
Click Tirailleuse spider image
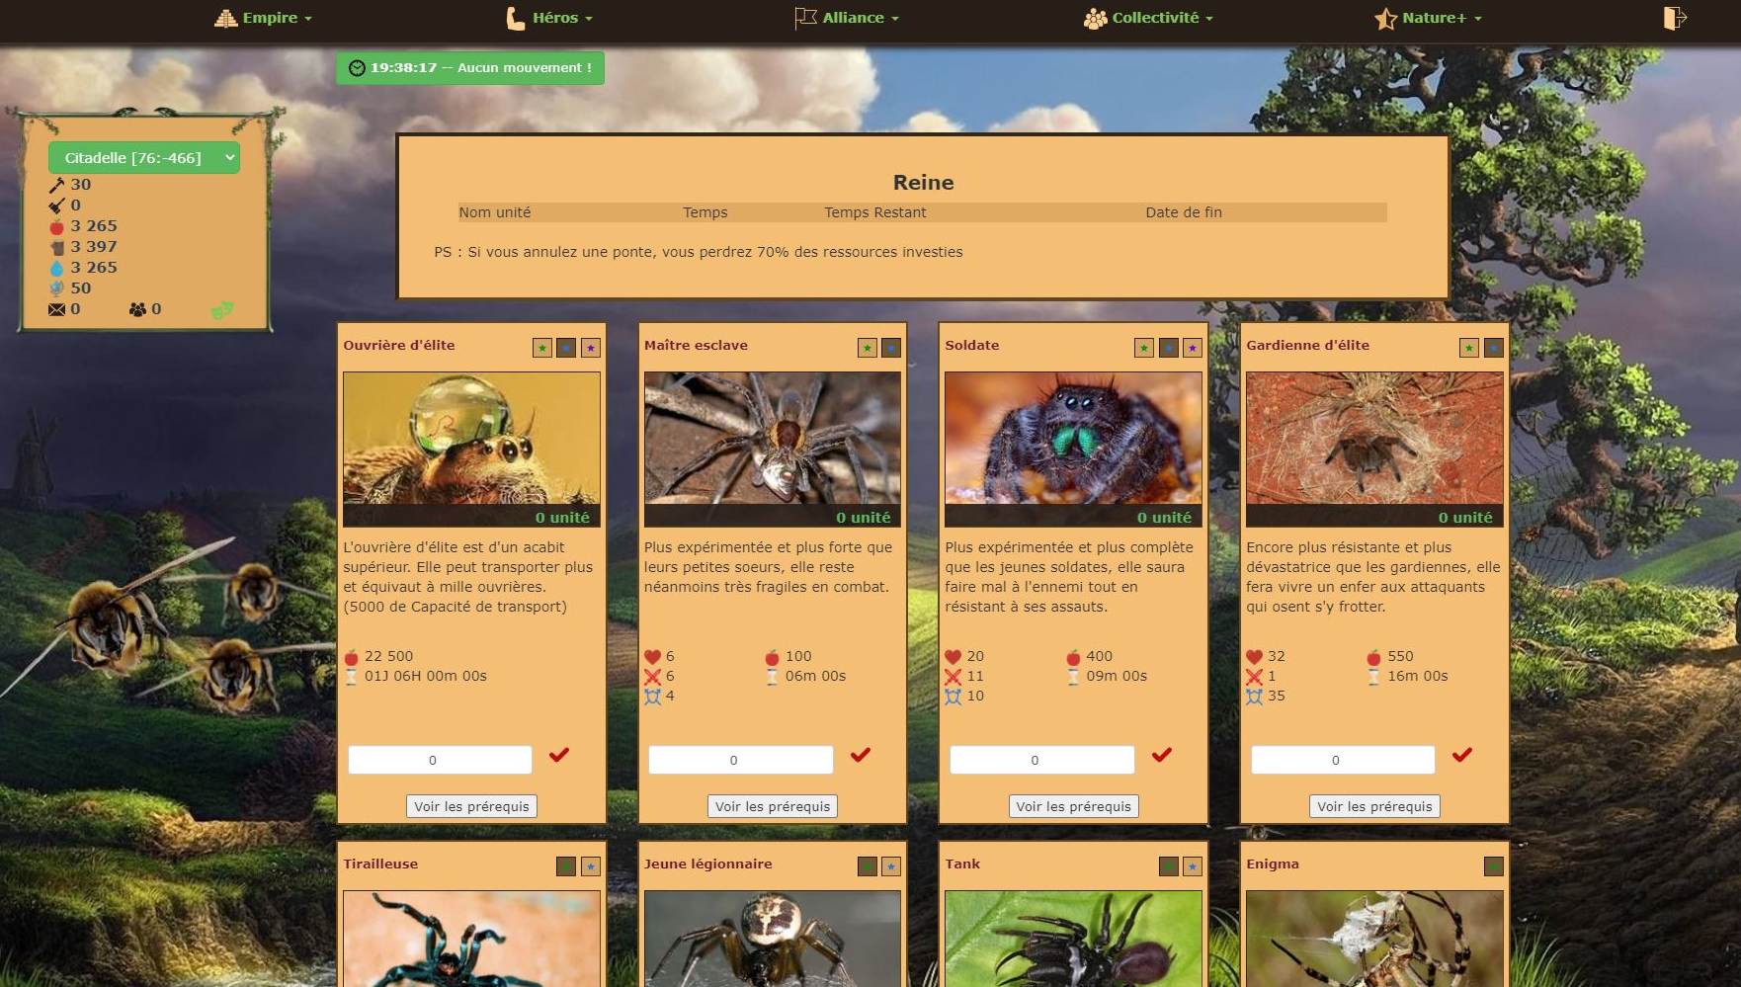[471, 939]
